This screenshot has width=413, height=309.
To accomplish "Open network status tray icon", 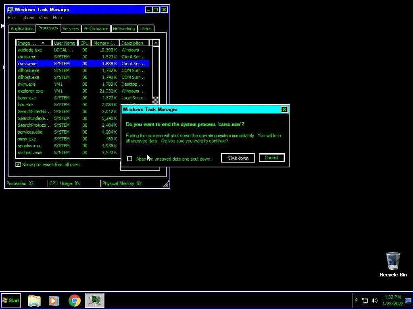I will (365, 300).
